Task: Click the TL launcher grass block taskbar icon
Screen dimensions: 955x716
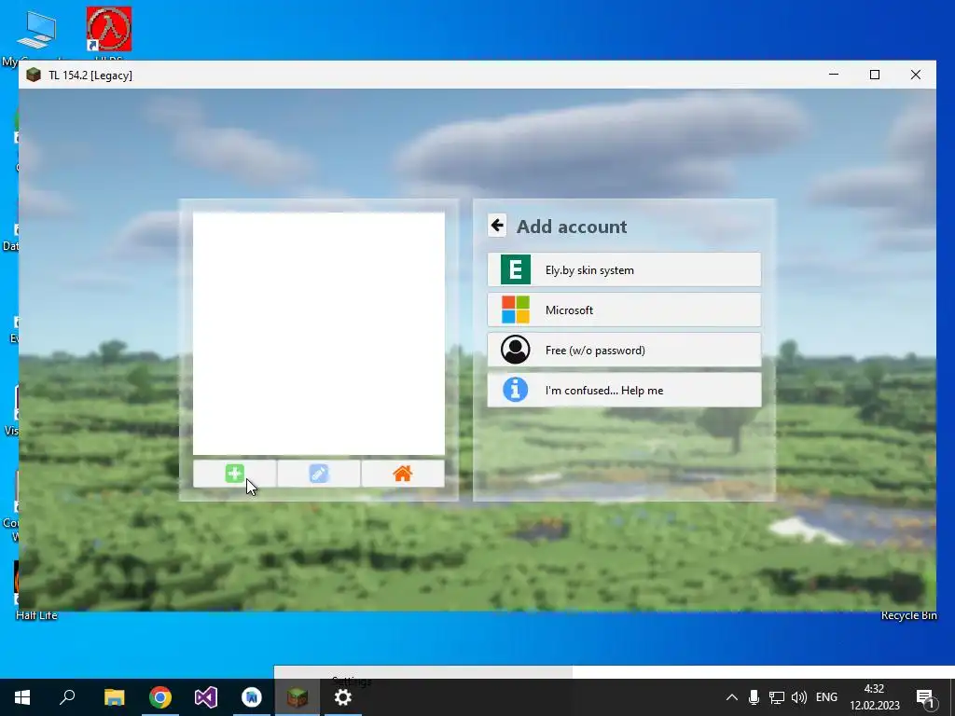Action: 298,697
